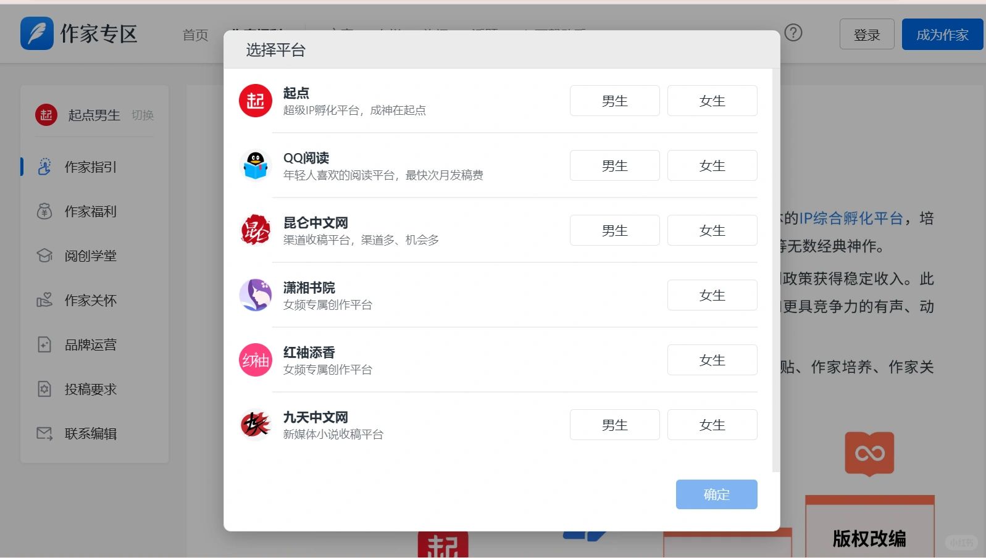
Task: Click the 作家福利 money bag icon
Action: pyautogui.click(x=44, y=211)
